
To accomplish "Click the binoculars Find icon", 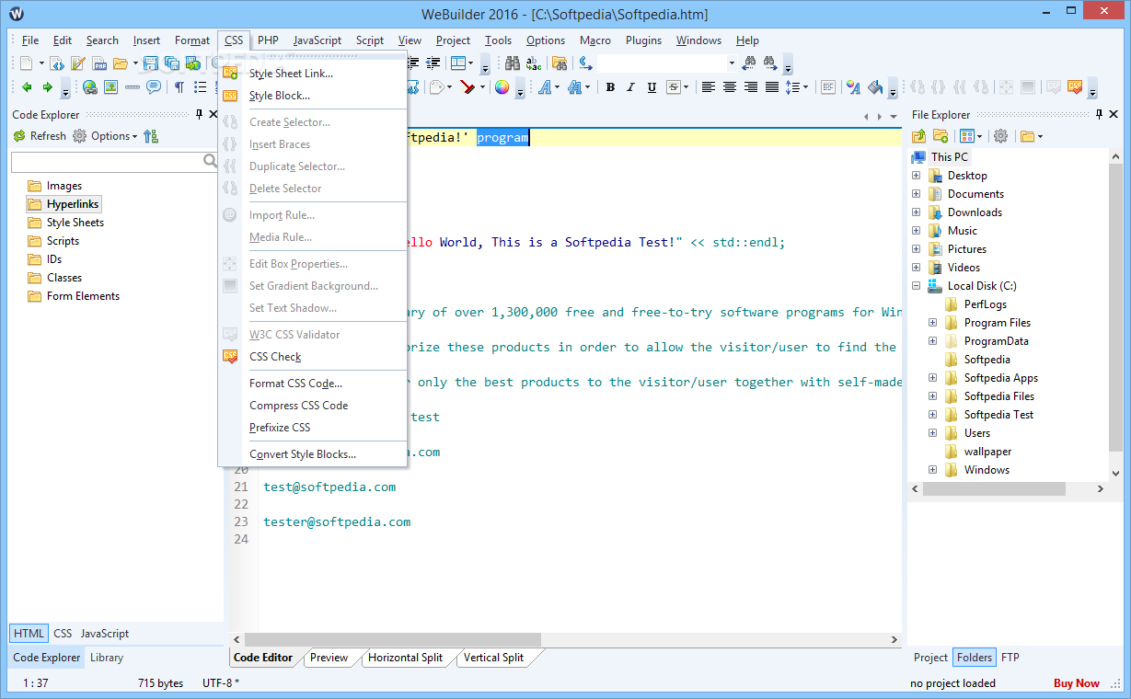I will click(513, 63).
